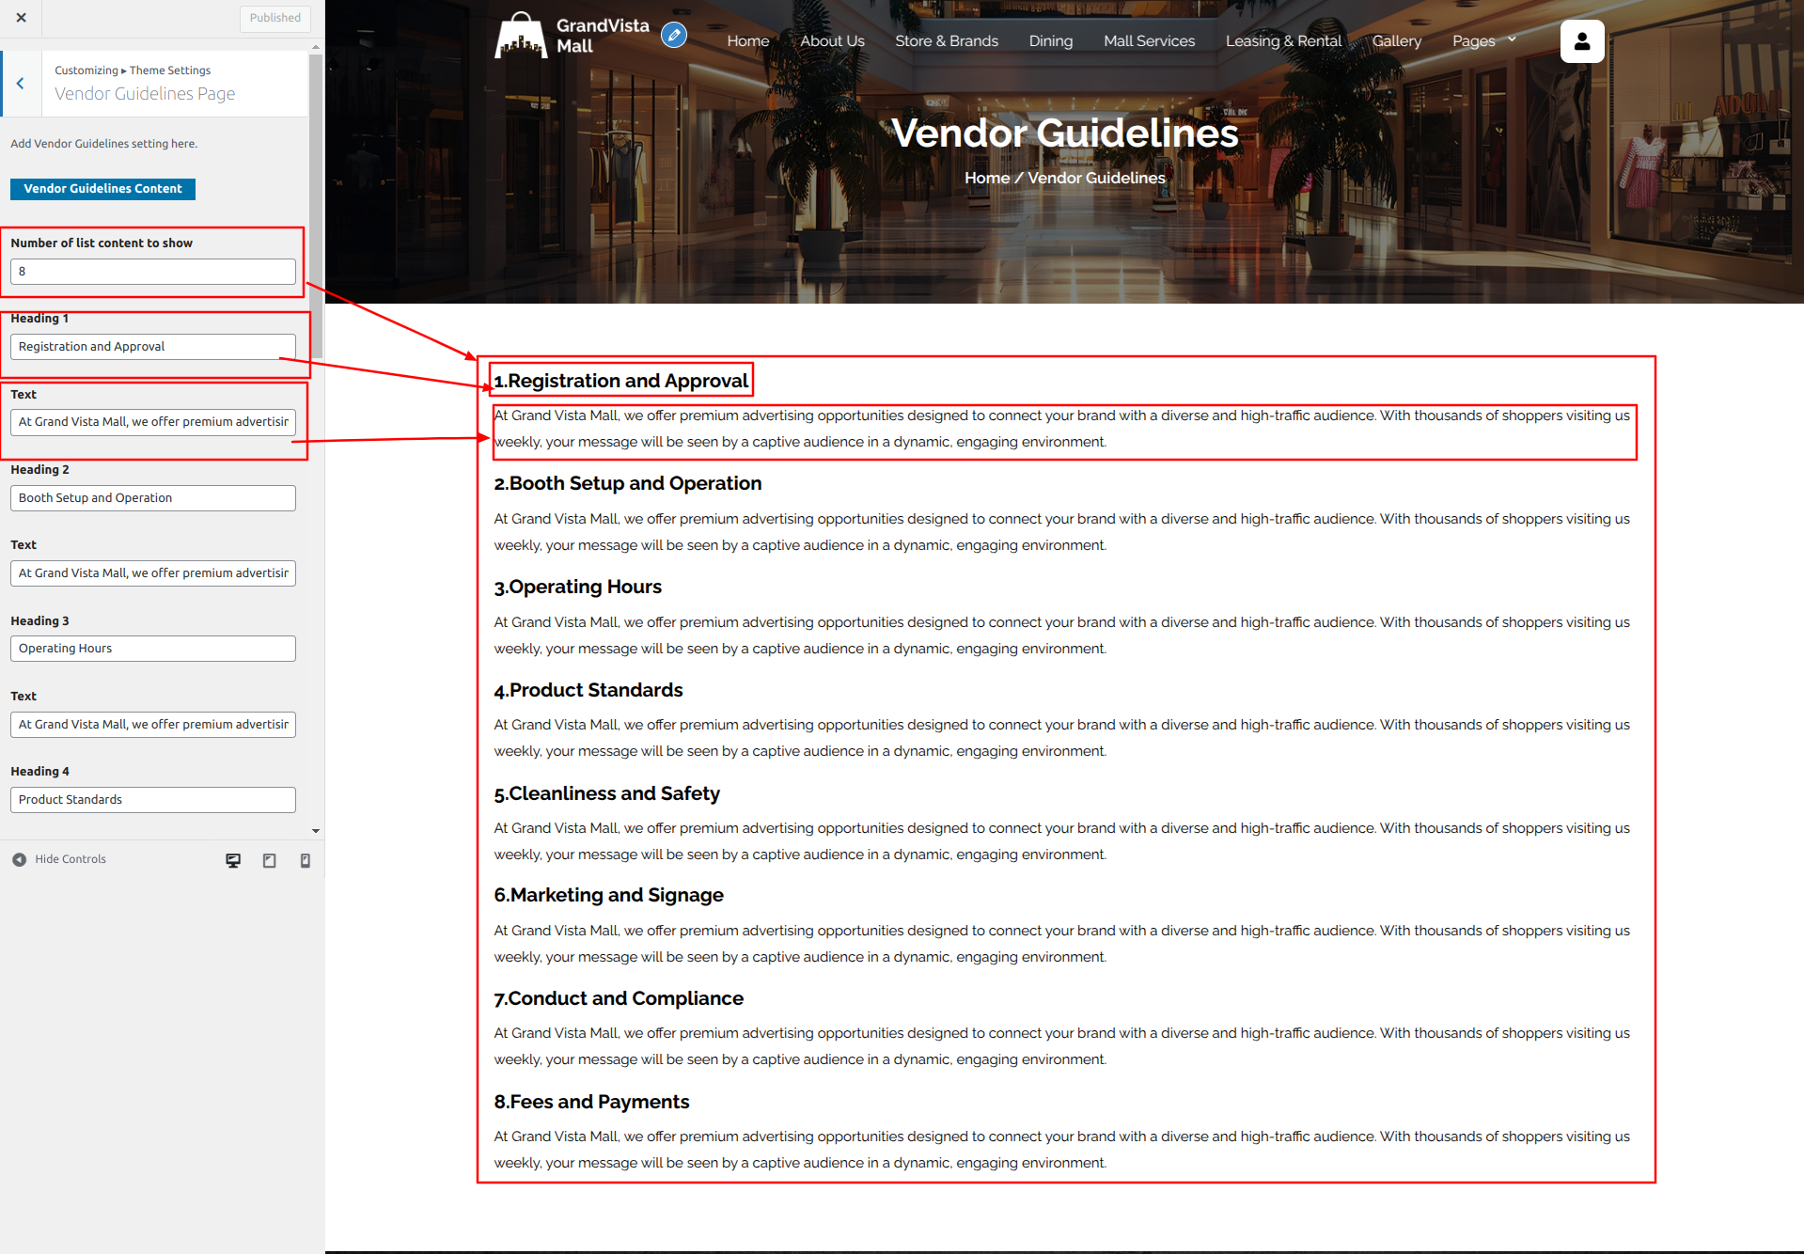Click the scroll up arrow in sidebar
The height and width of the screenshot is (1254, 1804).
[x=316, y=46]
